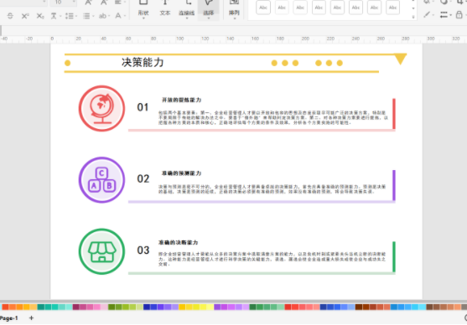Click the font color A icon

coord(118,16)
